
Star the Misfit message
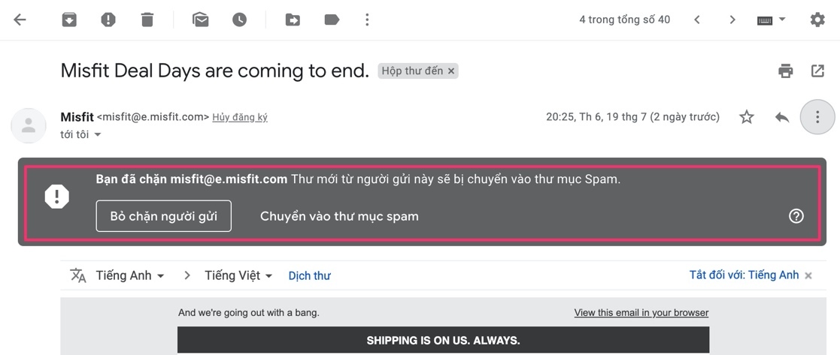pos(746,117)
